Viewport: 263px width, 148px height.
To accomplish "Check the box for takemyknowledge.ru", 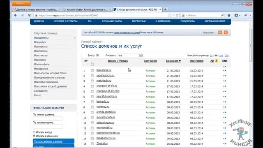I will [x=92, y=133].
